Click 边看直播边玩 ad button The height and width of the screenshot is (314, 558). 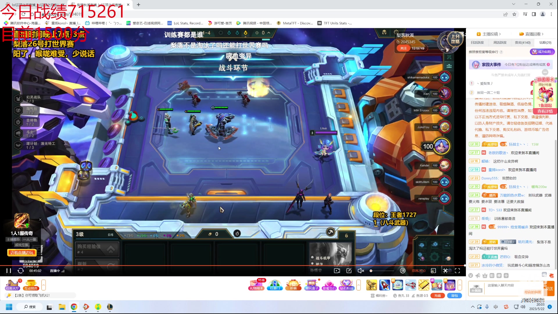(x=22, y=253)
